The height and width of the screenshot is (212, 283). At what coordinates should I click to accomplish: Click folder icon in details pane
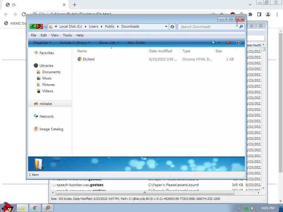pos(39,164)
